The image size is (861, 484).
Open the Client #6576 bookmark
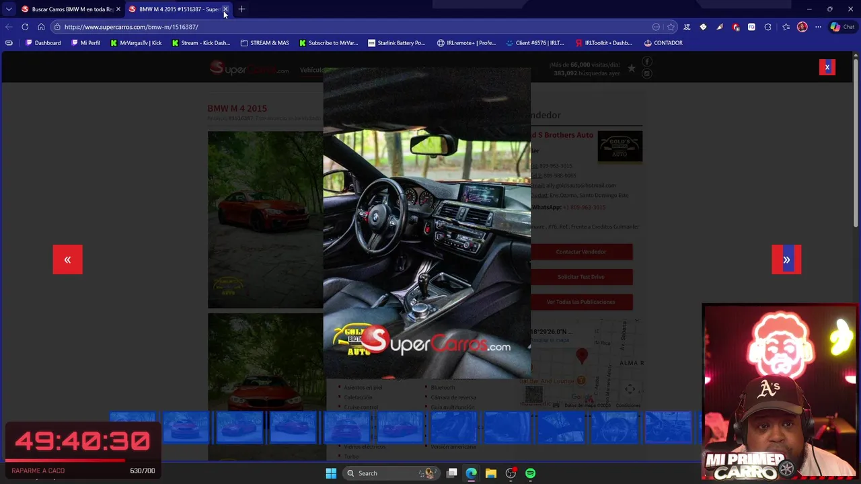tap(535, 43)
